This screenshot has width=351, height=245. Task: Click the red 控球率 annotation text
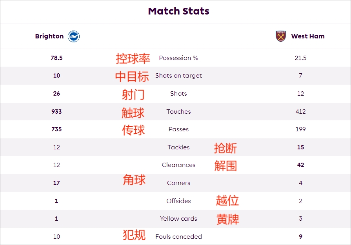tap(133, 59)
